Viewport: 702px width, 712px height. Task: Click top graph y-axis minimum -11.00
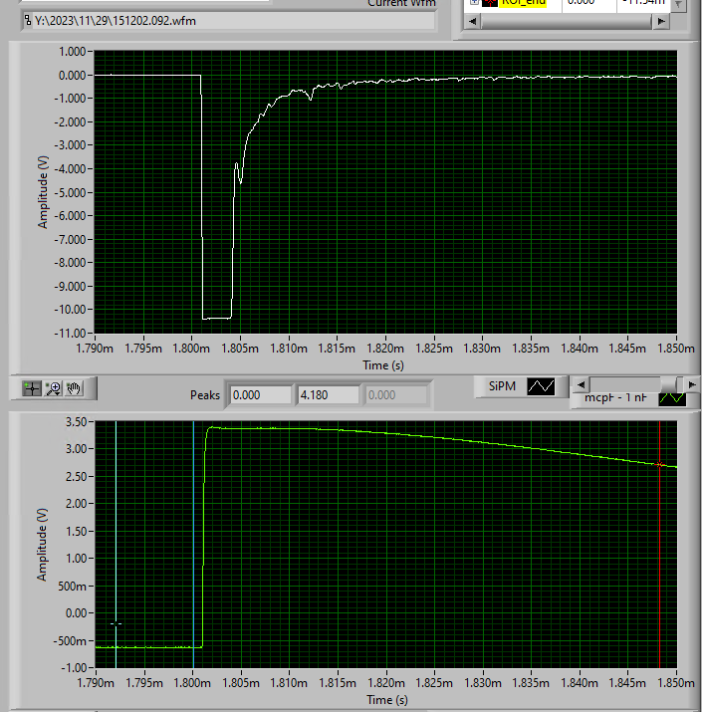(x=70, y=333)
